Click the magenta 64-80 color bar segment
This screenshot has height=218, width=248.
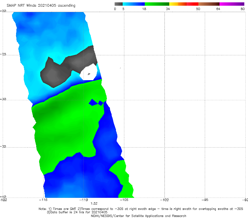tap(232, 4)
